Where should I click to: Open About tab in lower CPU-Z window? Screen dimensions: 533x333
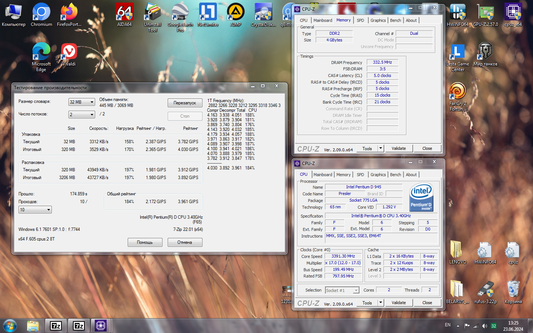pos(411,175)
